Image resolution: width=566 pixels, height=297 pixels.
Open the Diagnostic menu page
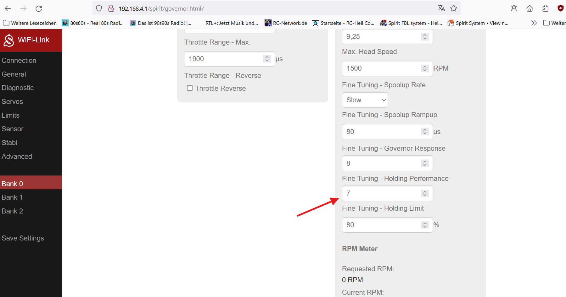click(x=18, y=88)
